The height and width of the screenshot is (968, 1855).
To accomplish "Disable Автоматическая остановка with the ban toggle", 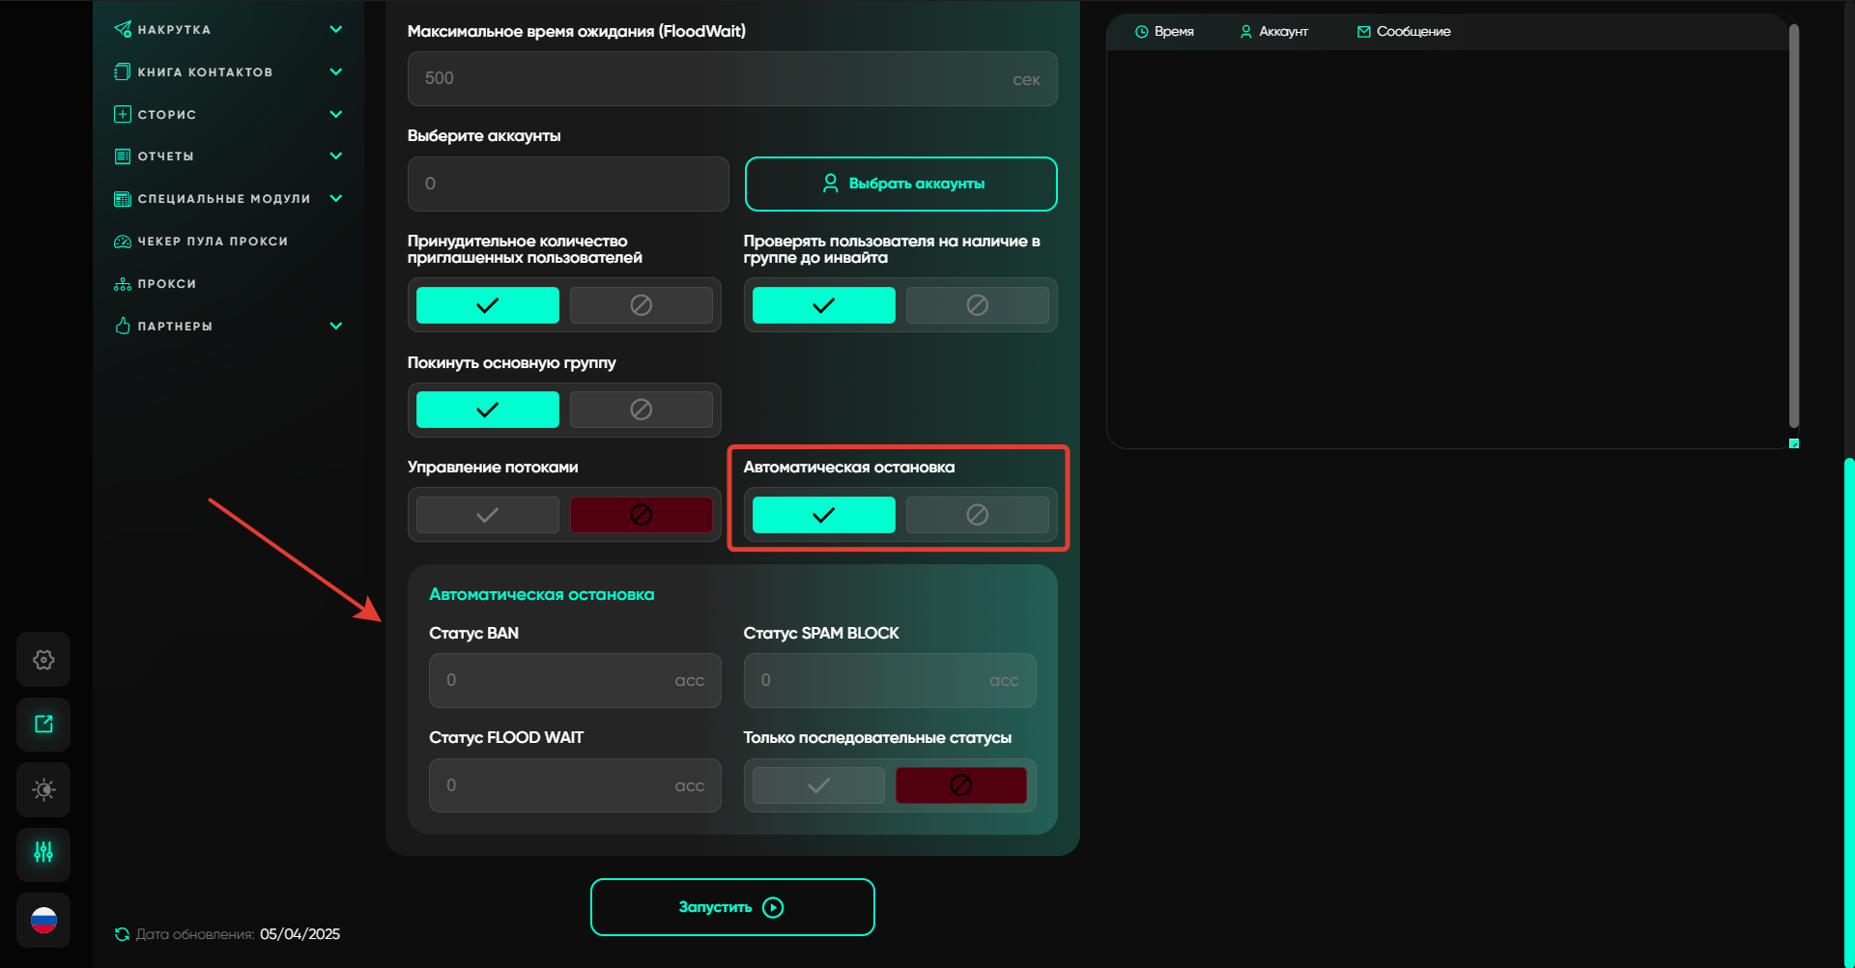I will click(977, 515).
